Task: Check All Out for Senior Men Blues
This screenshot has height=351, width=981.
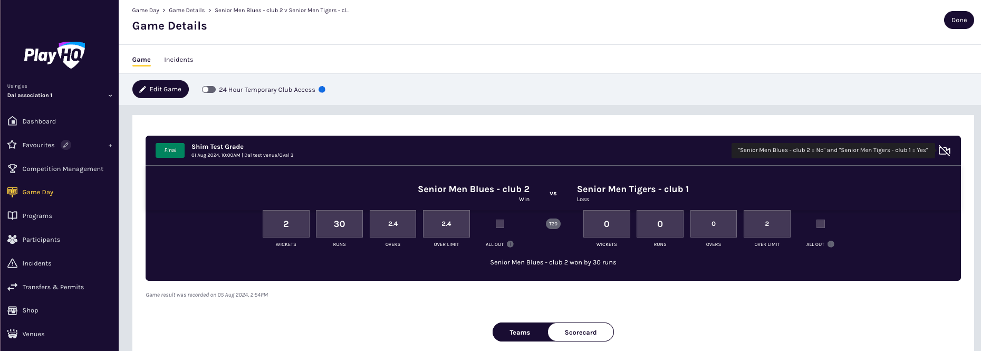Action: coord(500,224)
